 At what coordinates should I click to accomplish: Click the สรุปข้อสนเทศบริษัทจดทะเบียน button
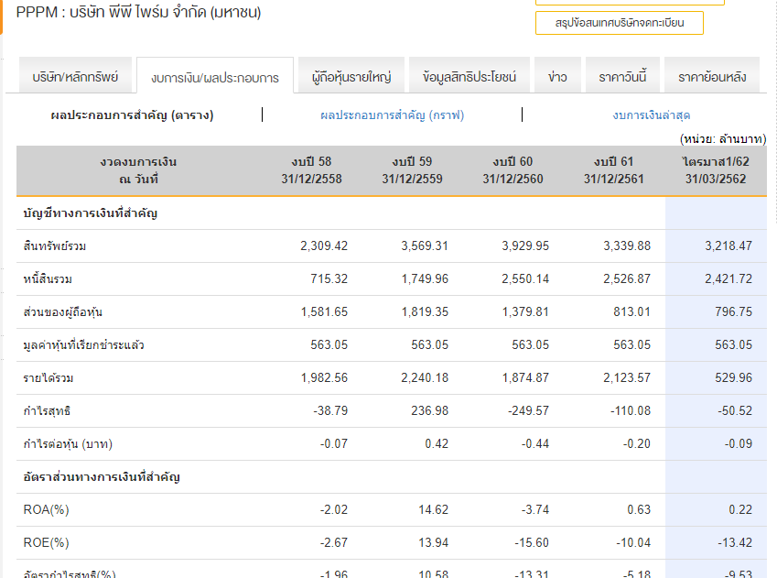coord(619,22)
